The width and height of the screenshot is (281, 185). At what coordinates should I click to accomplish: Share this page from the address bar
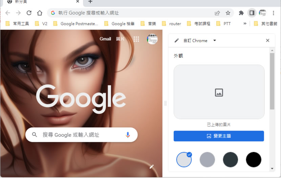[217, 13]
